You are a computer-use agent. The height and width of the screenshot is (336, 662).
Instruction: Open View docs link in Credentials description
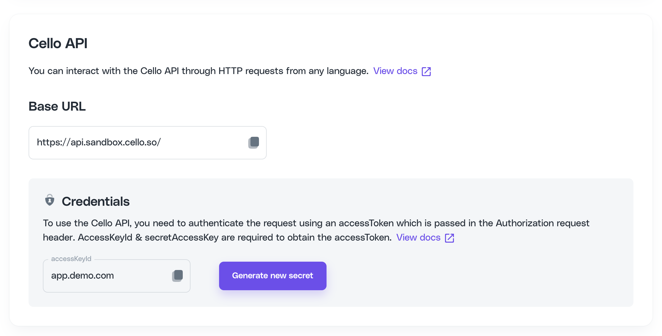point(418,238)
